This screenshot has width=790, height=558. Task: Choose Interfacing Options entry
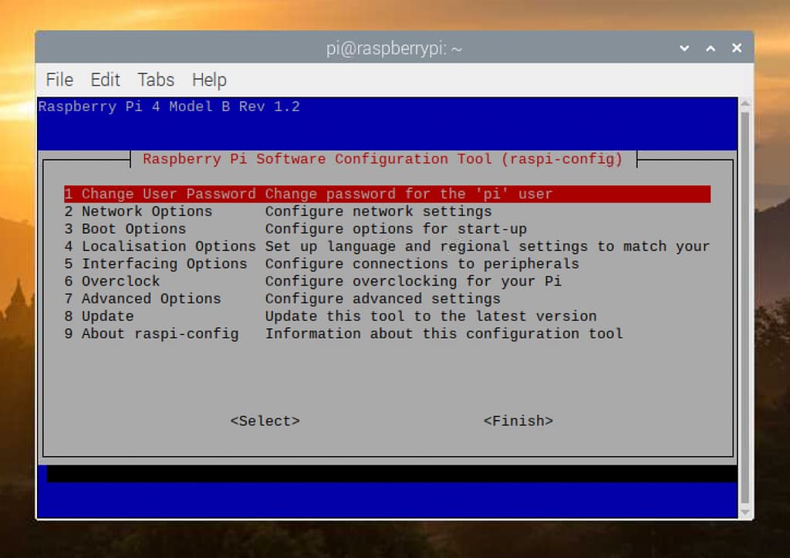click(156, 264)
